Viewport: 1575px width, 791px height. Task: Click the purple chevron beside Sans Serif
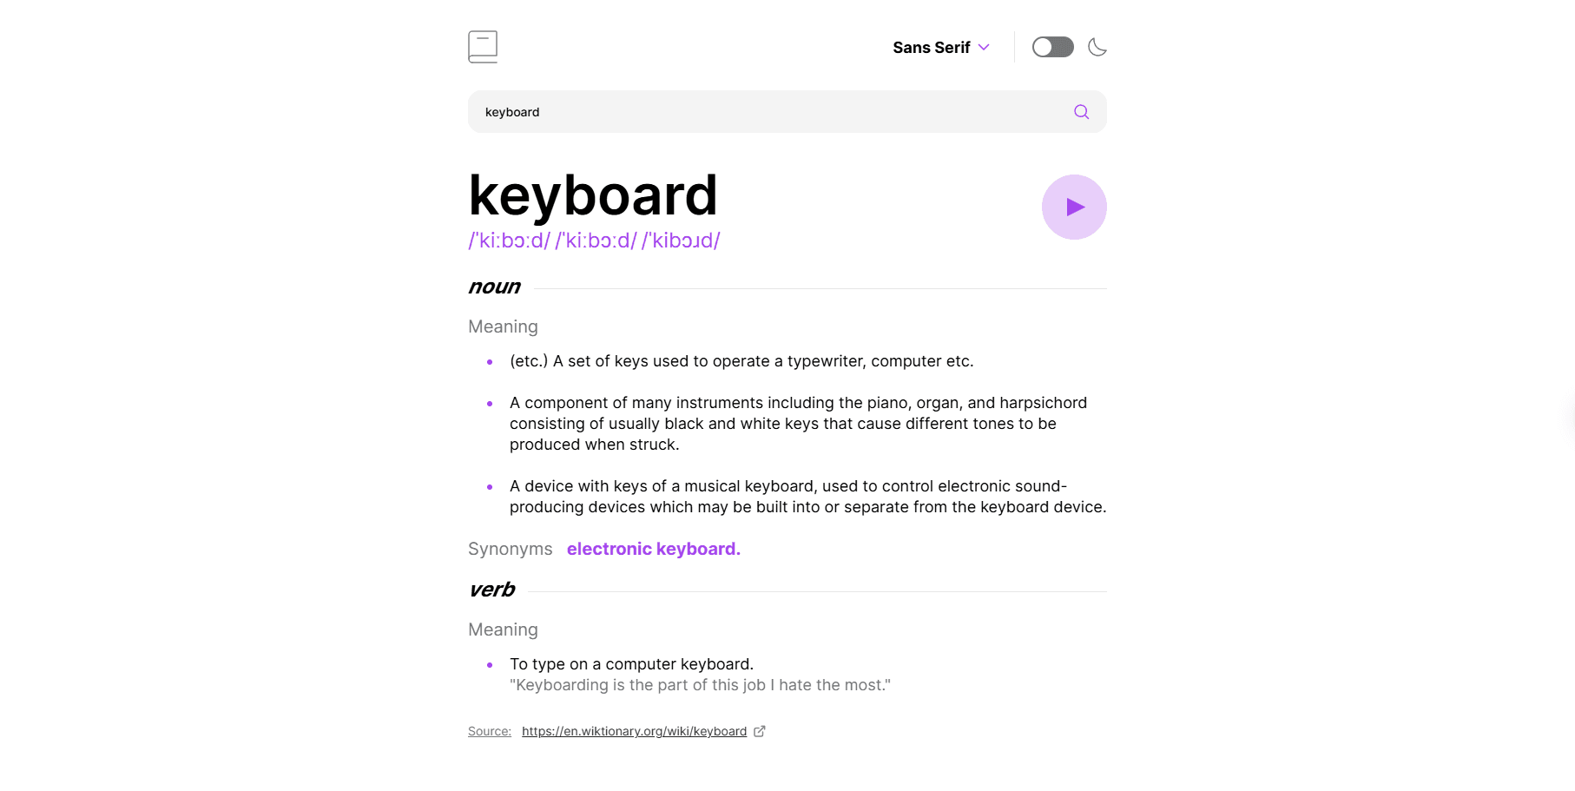click(984, 48)
